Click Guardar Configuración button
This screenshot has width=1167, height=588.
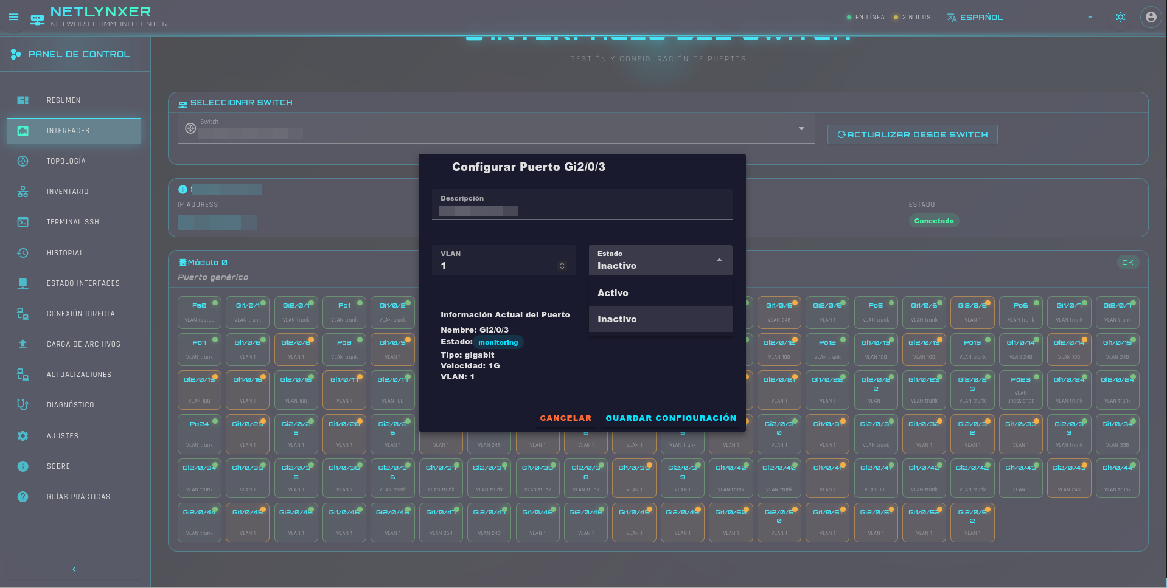click(x=671, y=418)
